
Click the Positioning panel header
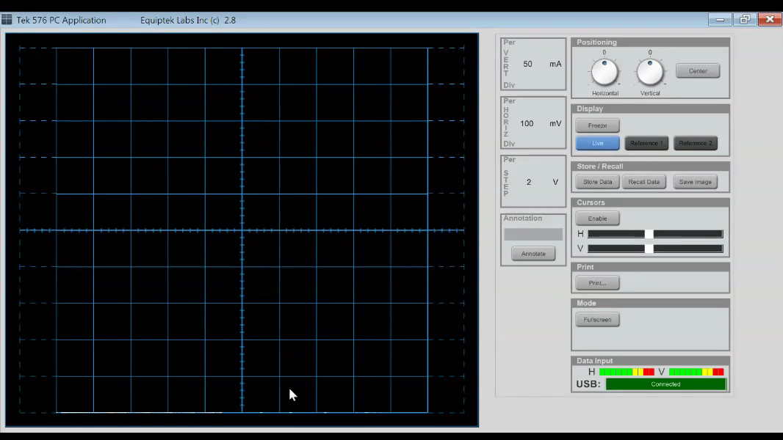tap(650, 43)
